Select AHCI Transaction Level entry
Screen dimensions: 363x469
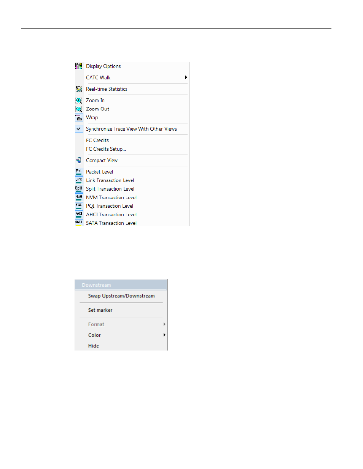pyautogui.click(x=111, y=215)
